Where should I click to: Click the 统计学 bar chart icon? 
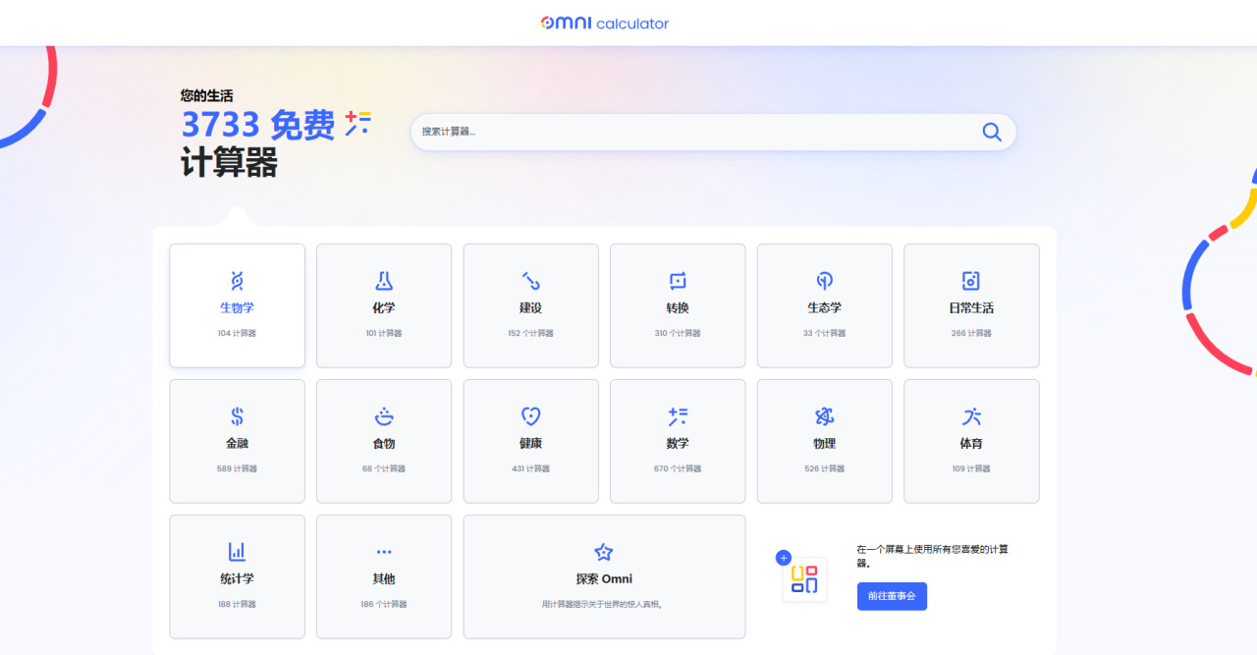click(x=237, y=552)
